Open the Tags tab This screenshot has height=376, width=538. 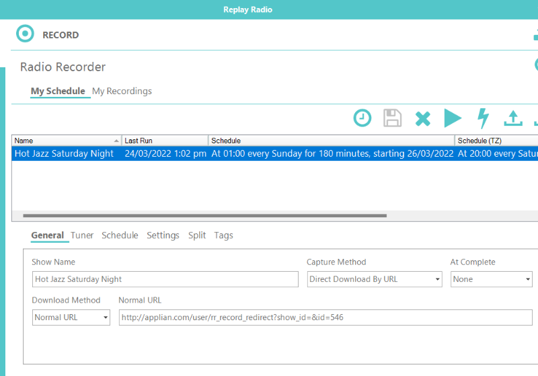(x=224, y=235)
